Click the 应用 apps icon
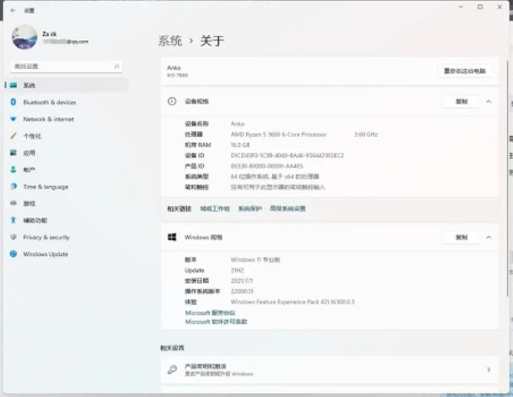Viewport: 513px width, 397px height. coord(13,153)
